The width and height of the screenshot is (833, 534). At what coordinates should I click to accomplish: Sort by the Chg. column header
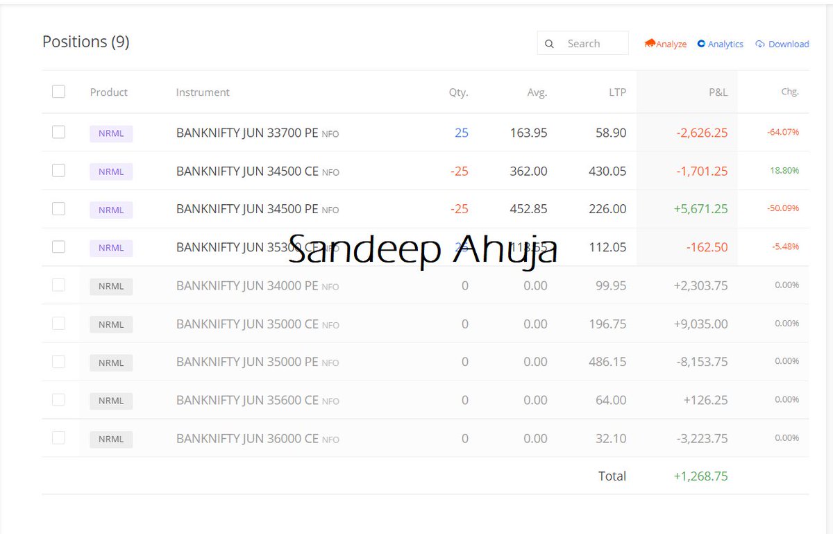pyautogui.click(x=790, y=92)
